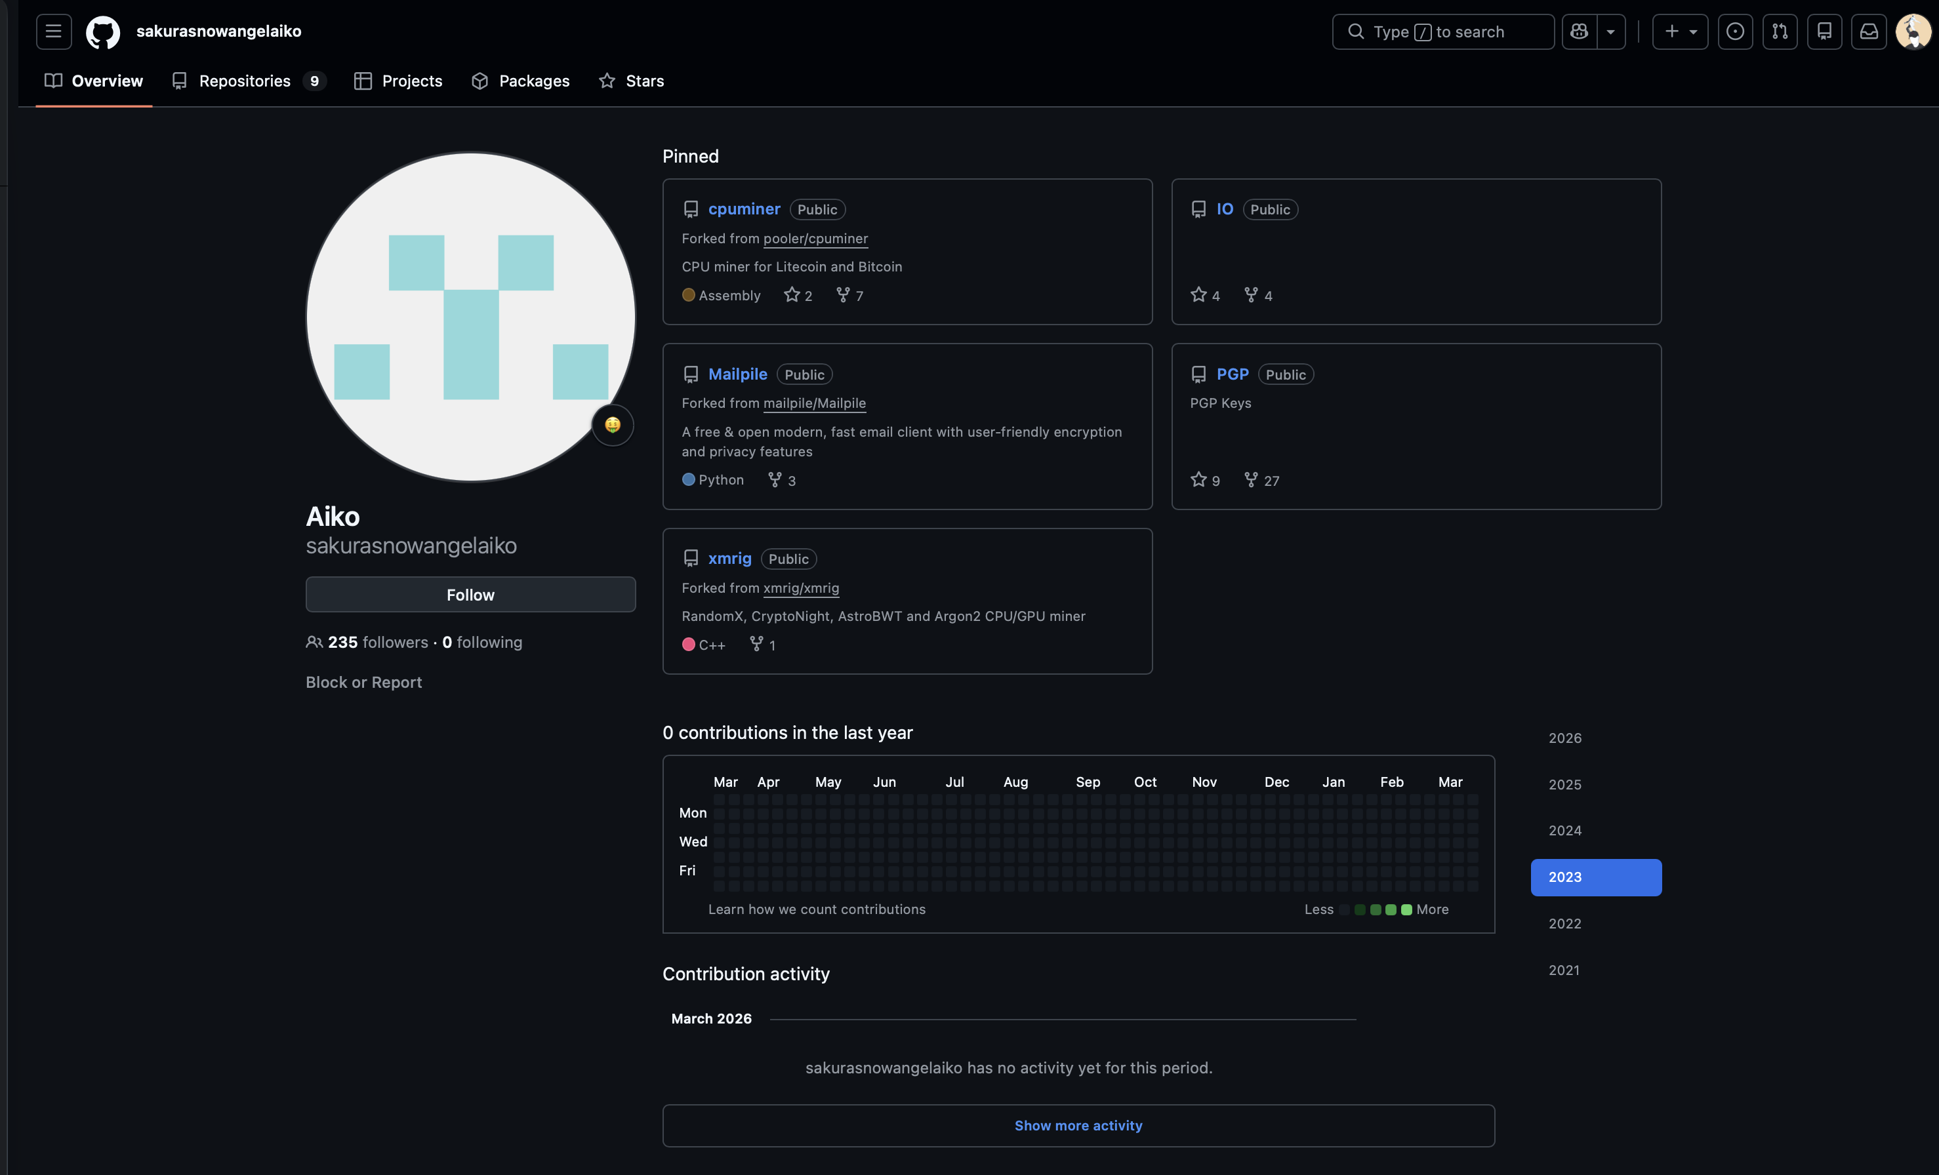
Task: Click the GitHub logo homepage icon
Action: pyautogui.click(x=102, y=32)
